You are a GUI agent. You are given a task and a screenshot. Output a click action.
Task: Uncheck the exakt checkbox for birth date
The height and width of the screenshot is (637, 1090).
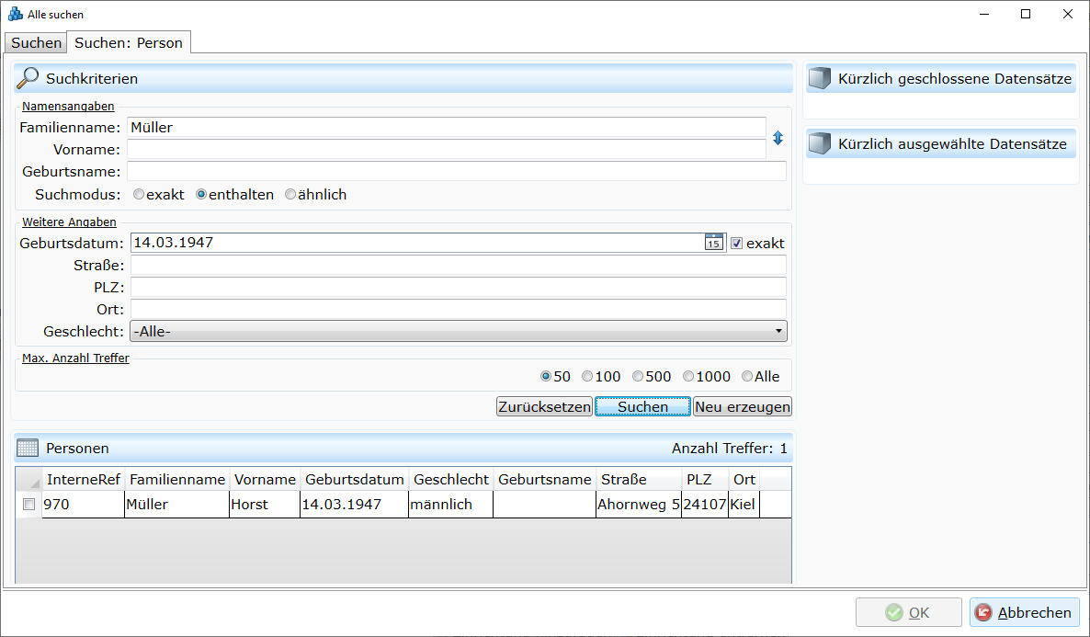point(736,244)
